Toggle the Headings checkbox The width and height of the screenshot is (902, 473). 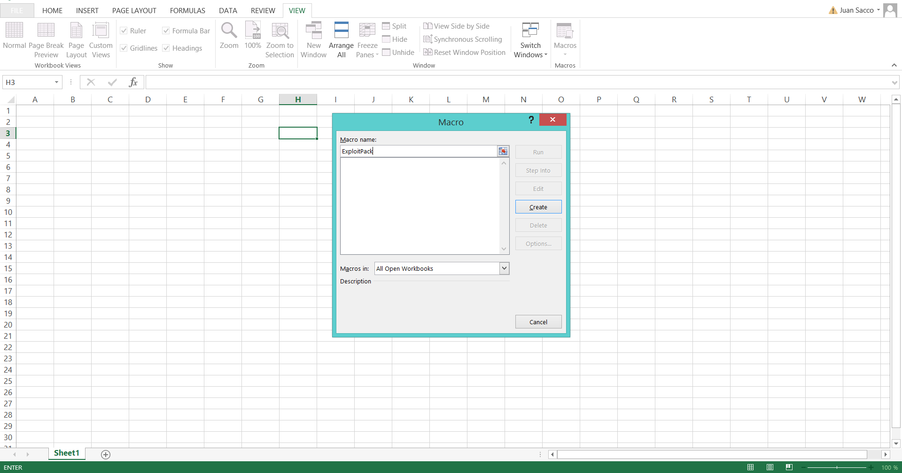coord(166,48)
